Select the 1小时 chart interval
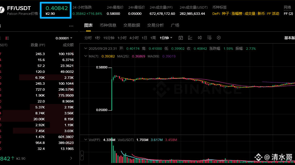295x165 pixels. tap(122, 38)
